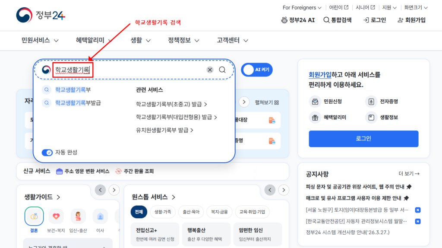Screen dimensions: 442x248
Task: Open 주간 환율 조회
Action: pyautogui.click(x=135, y=171)
